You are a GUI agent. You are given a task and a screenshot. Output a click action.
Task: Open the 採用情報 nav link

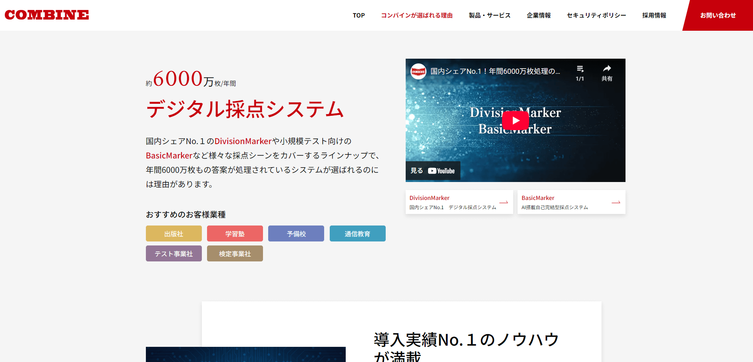pos(654,16)
